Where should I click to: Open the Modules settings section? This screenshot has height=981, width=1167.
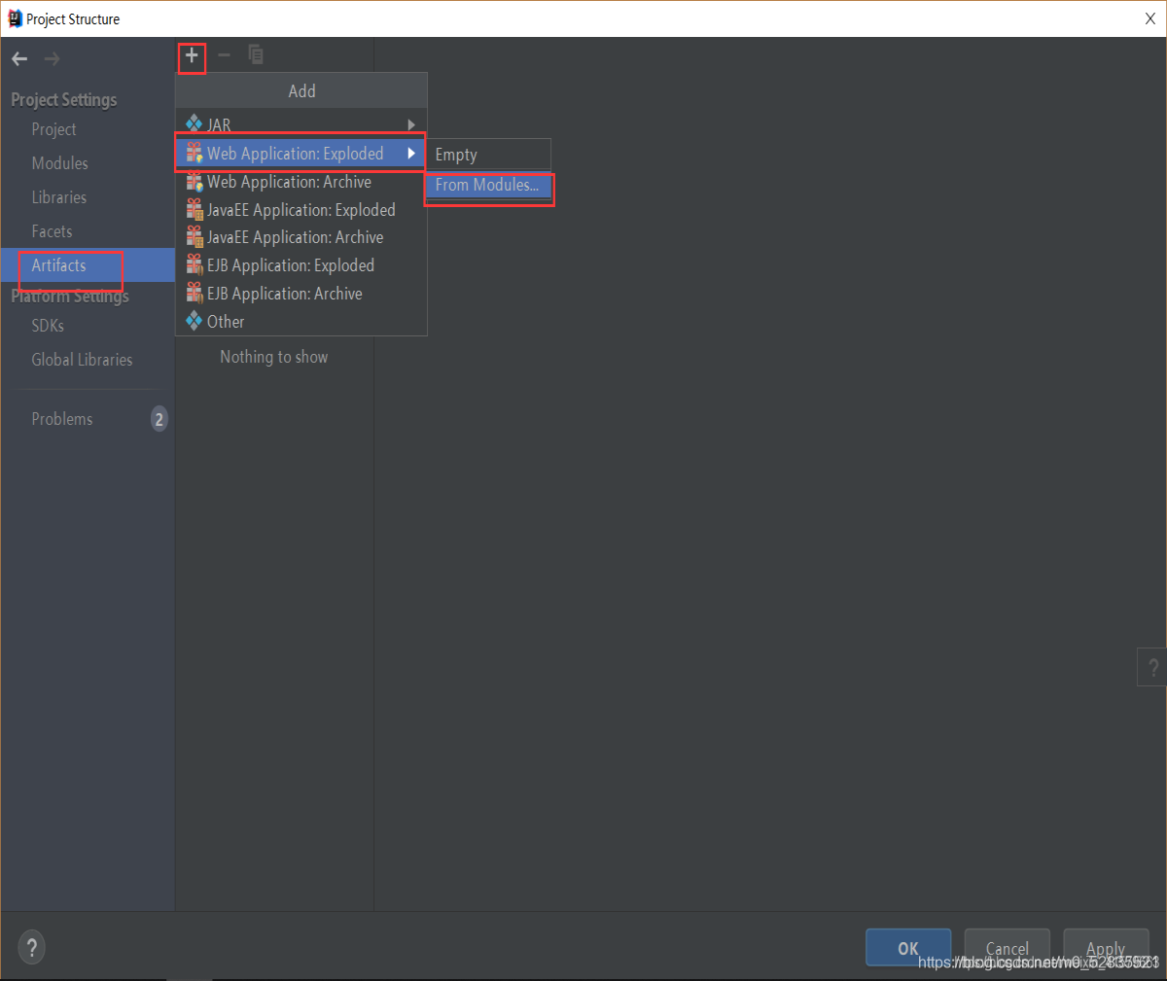coord(88,163)
